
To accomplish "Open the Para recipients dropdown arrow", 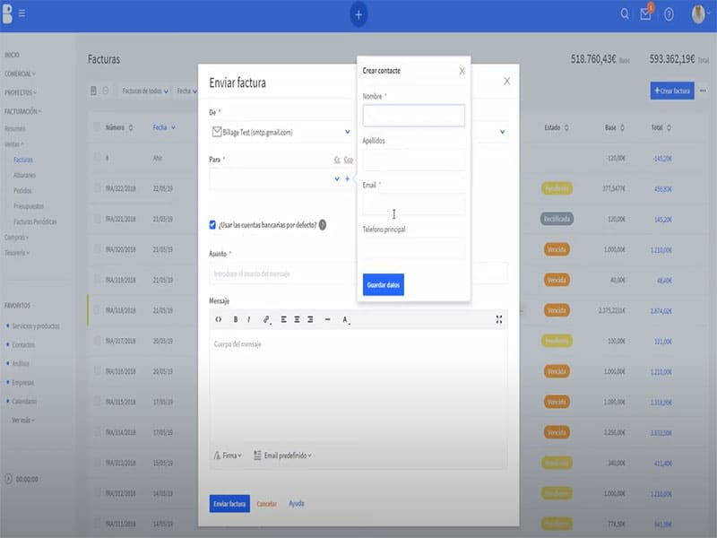I will (337, 178).
